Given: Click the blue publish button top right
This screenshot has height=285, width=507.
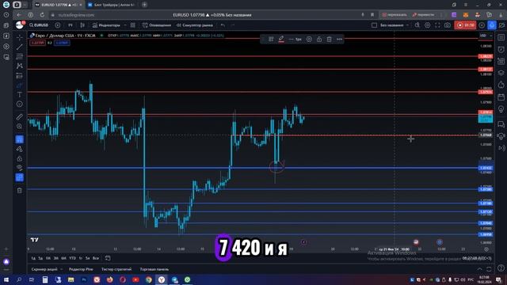Looking at the screenshot, I should [x=492, y=25].
